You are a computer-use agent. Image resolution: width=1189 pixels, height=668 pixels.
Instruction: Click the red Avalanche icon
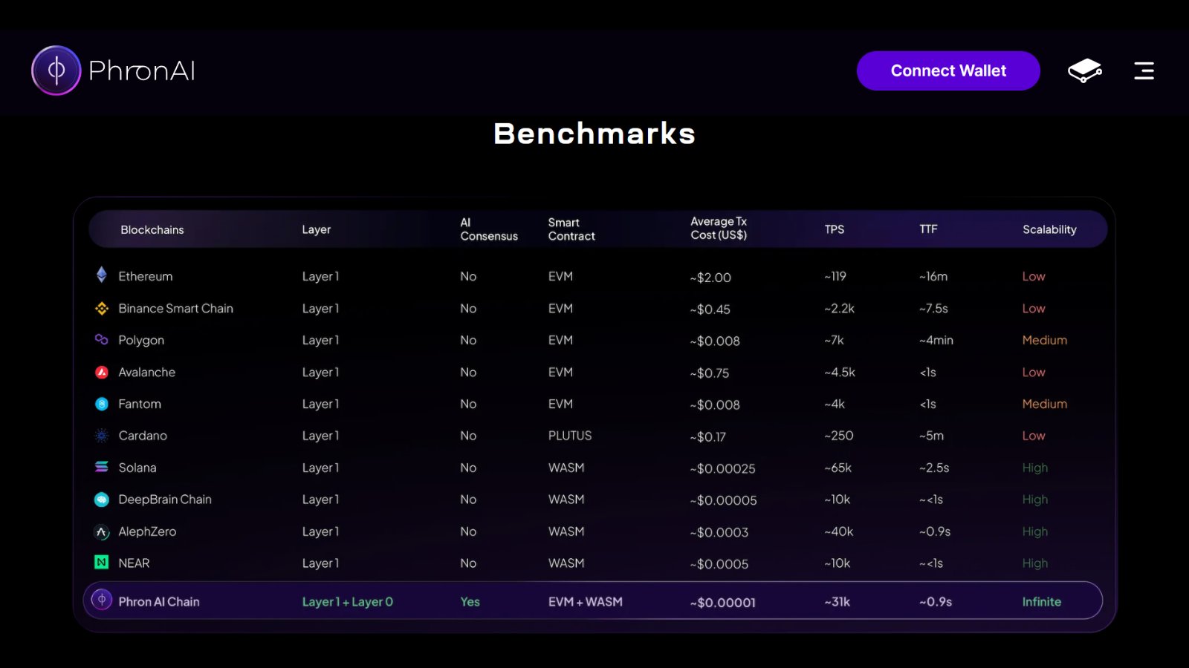coord(102,372)
